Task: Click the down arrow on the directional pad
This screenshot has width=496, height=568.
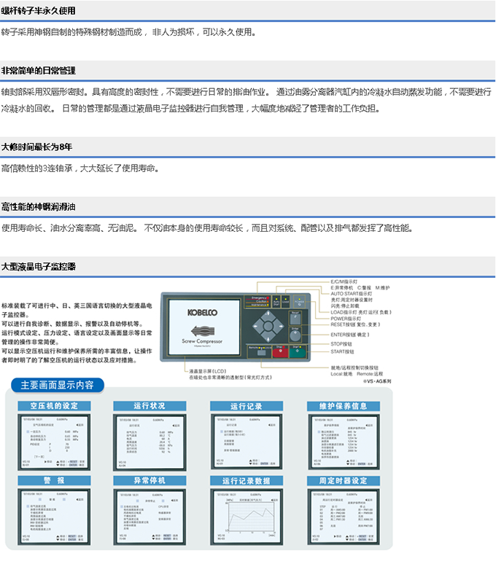Action: (268, 338)
